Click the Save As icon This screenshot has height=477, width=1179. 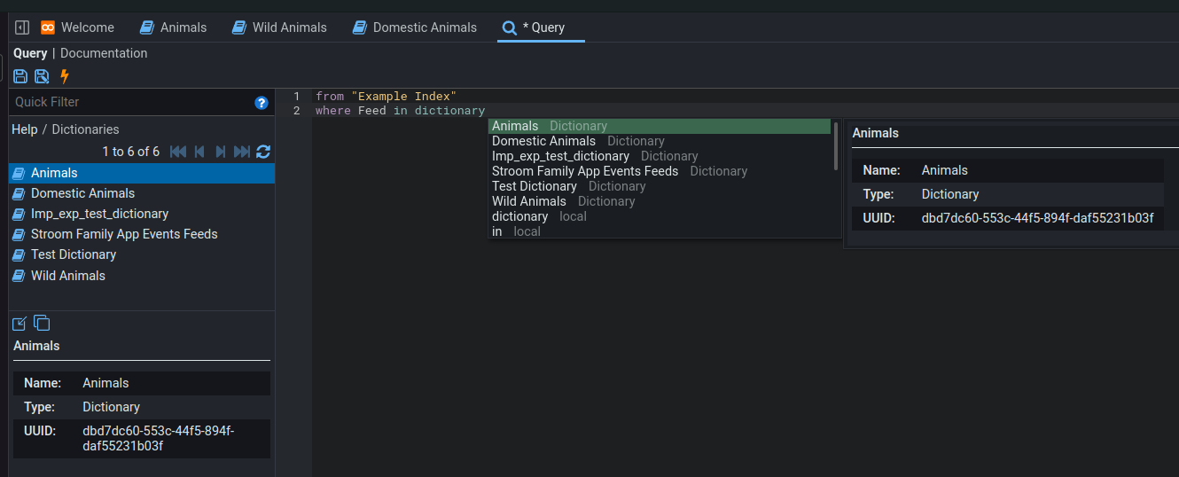click(42, 76)
